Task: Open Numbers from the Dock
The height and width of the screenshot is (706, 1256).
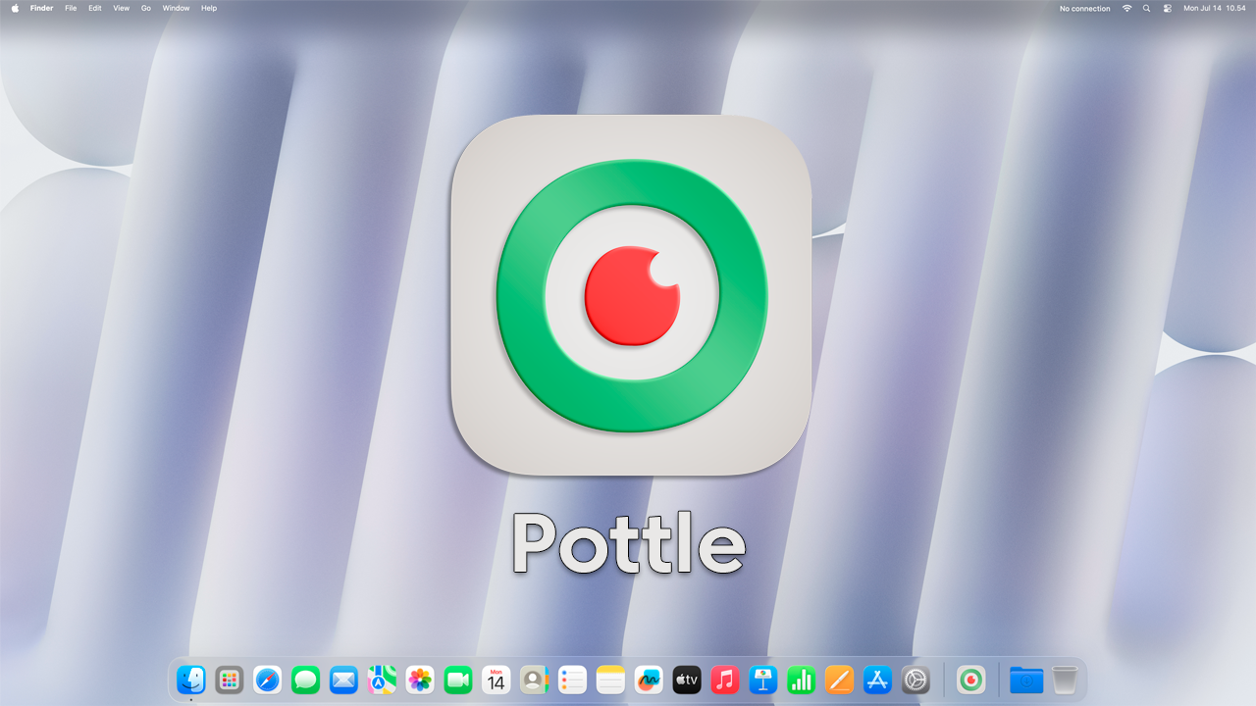Action: point(801,679)
